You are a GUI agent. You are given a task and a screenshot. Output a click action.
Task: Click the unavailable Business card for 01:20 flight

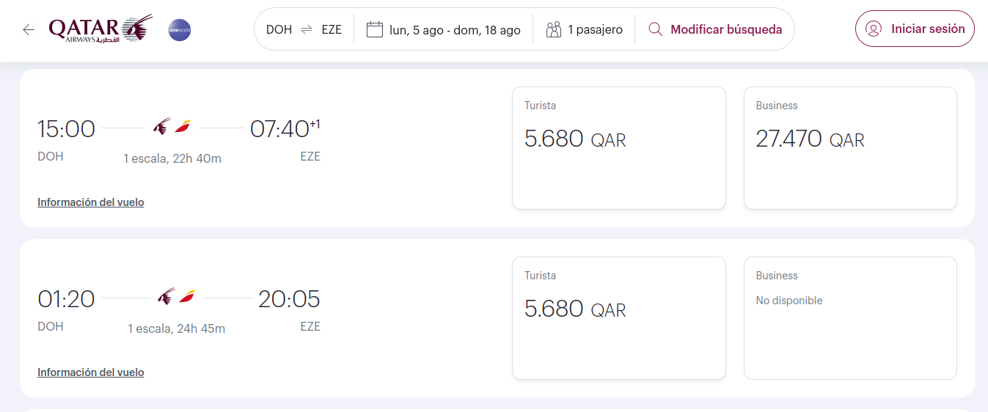(850, 318)
